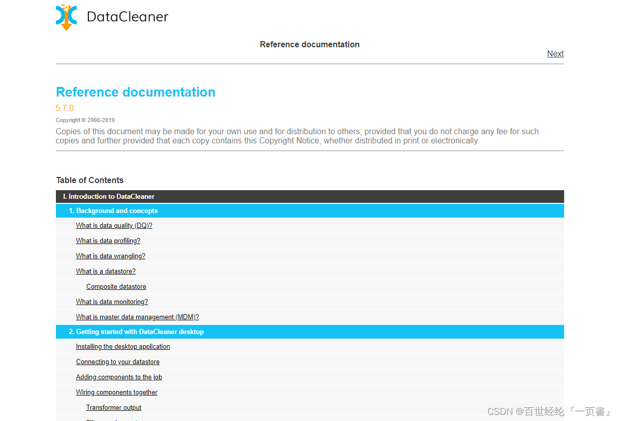Open 'What is data quality (DQ)?' link
617x421 pixels.
[114, 226]
